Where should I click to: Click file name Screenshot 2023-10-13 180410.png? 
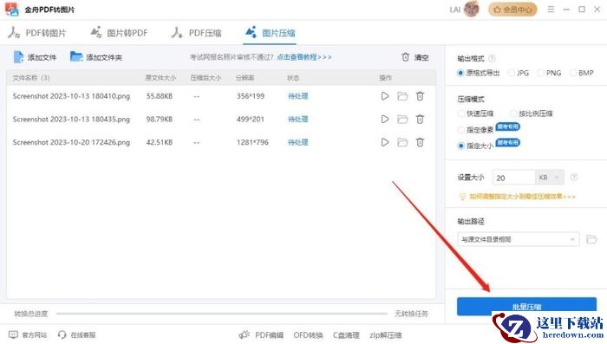pyautogui.click(x=71, y=96)
